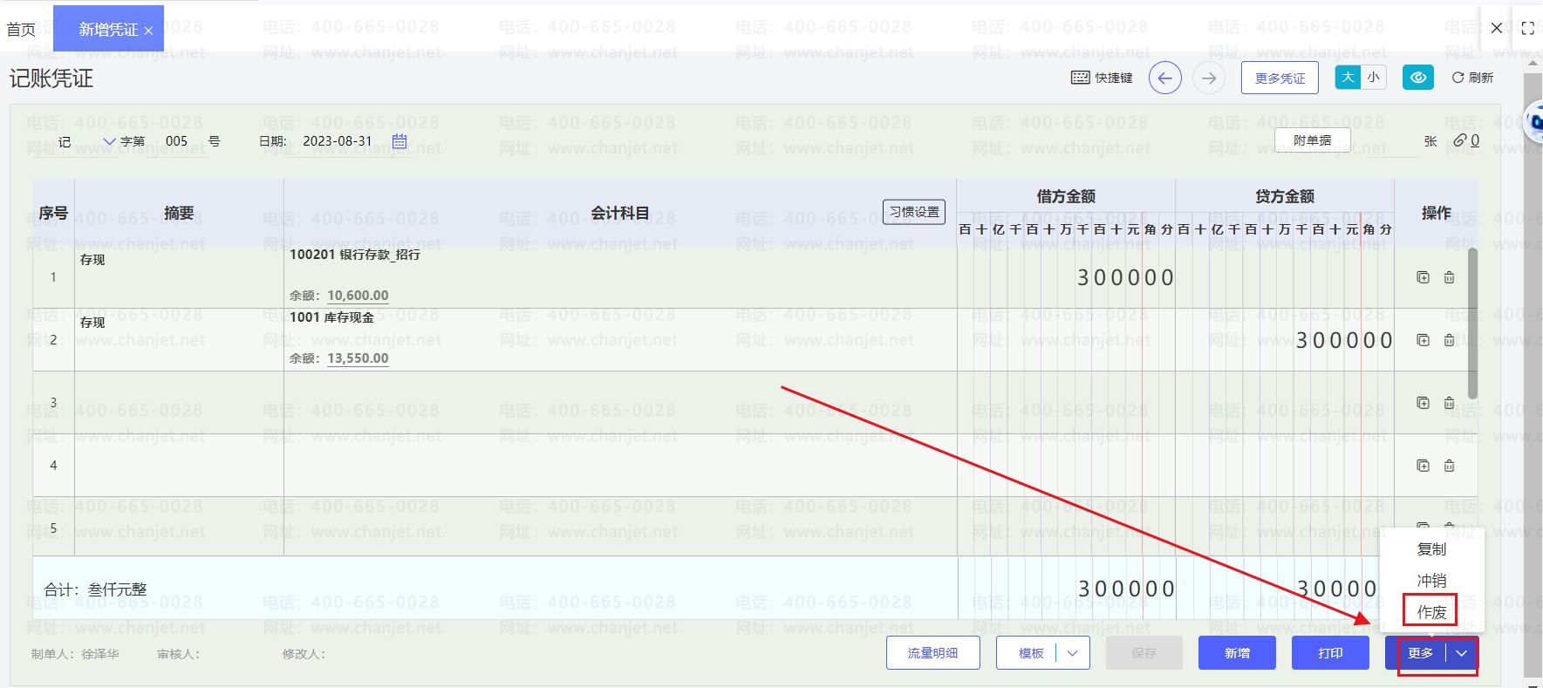Open the date calendar picker icon
The image size is (1543, 688).
[x=399, y=141]
